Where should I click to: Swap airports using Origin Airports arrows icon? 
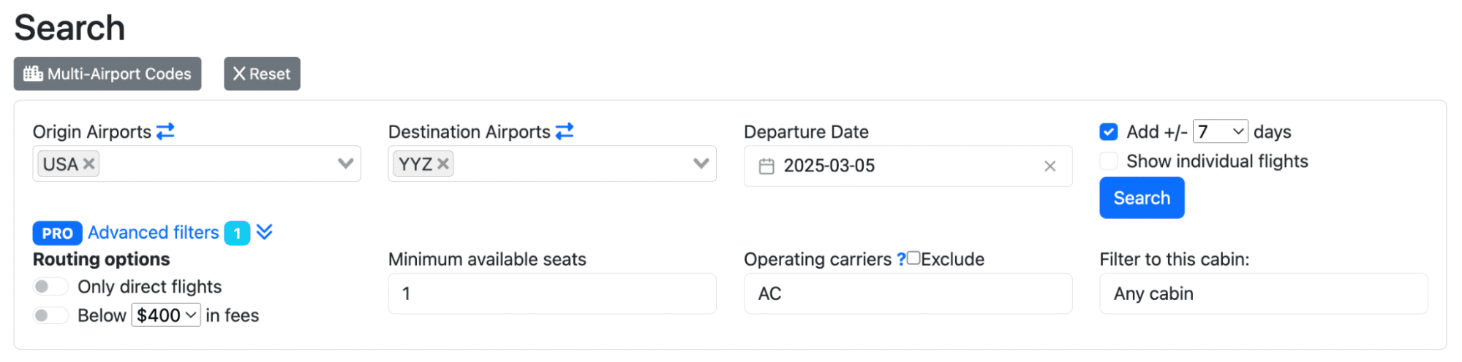coord(166,131)
